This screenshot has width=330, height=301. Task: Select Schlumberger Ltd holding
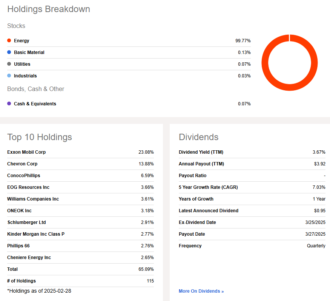tap(26, 222)
